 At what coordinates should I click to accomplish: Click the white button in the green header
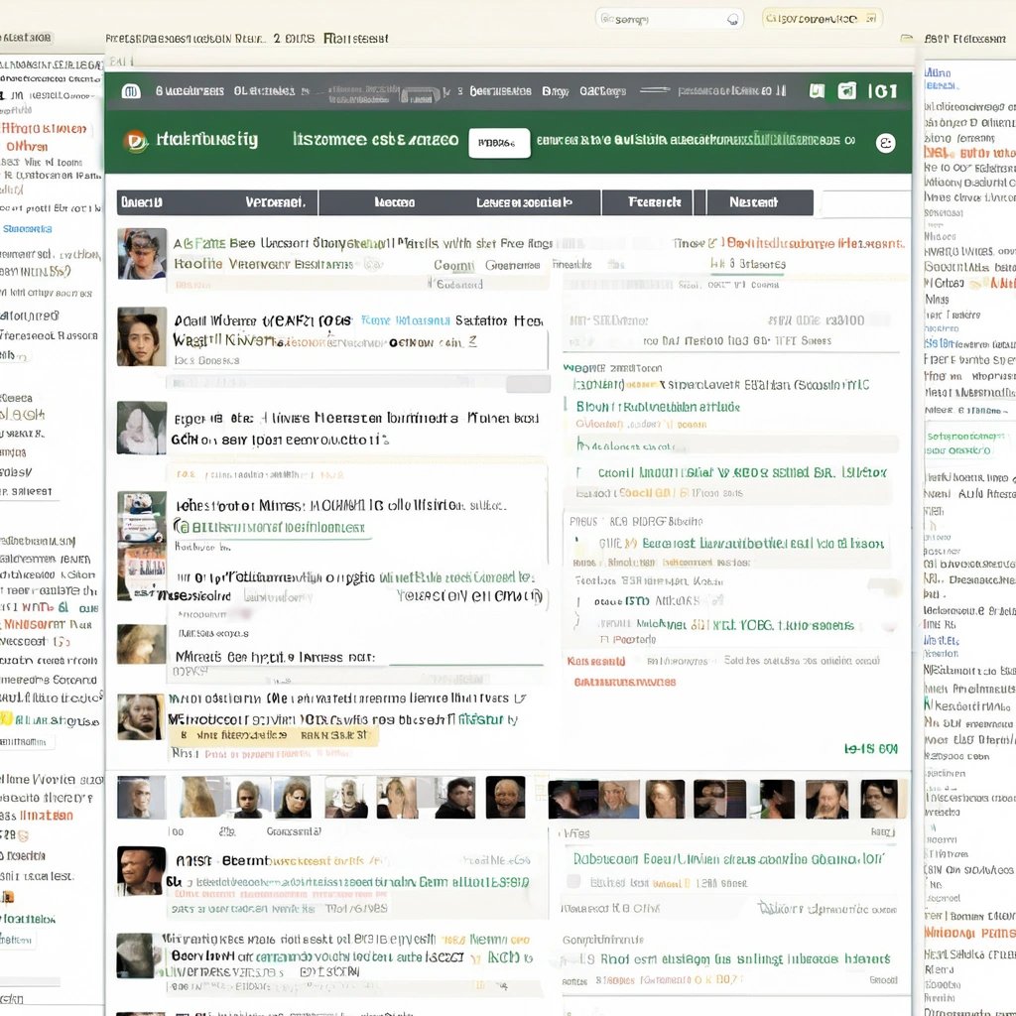[499, 143]
